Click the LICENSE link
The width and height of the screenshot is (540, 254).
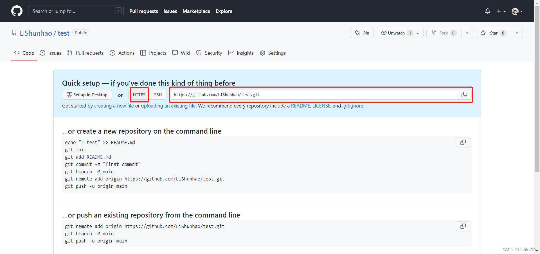(x=321, y=106)
